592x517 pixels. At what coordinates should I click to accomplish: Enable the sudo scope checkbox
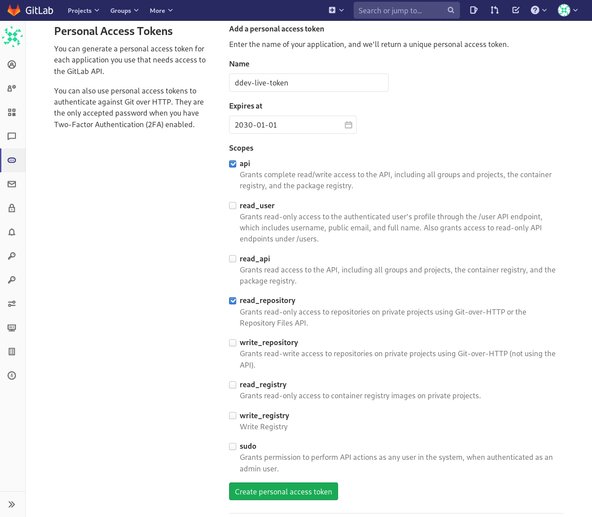pyautogui.click(x=233, y=447)
